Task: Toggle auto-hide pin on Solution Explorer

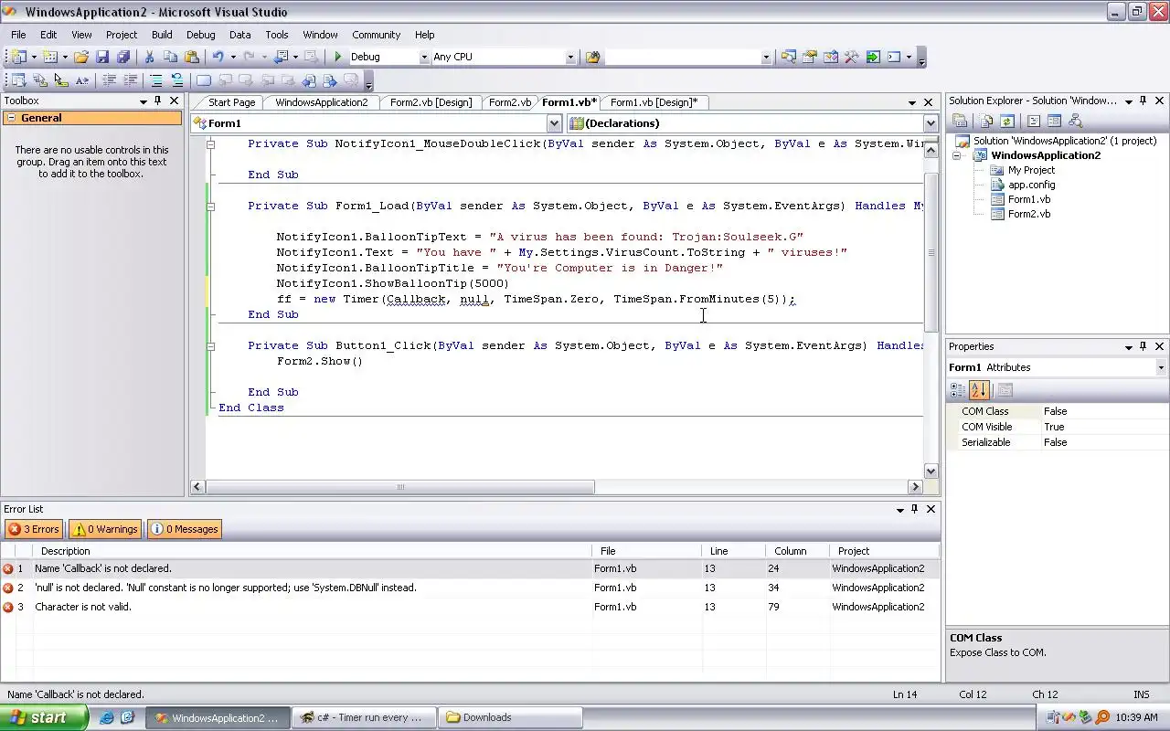Action: [1143, 101]
